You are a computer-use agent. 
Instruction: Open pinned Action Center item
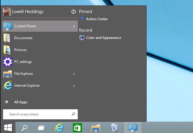point(97,19)
